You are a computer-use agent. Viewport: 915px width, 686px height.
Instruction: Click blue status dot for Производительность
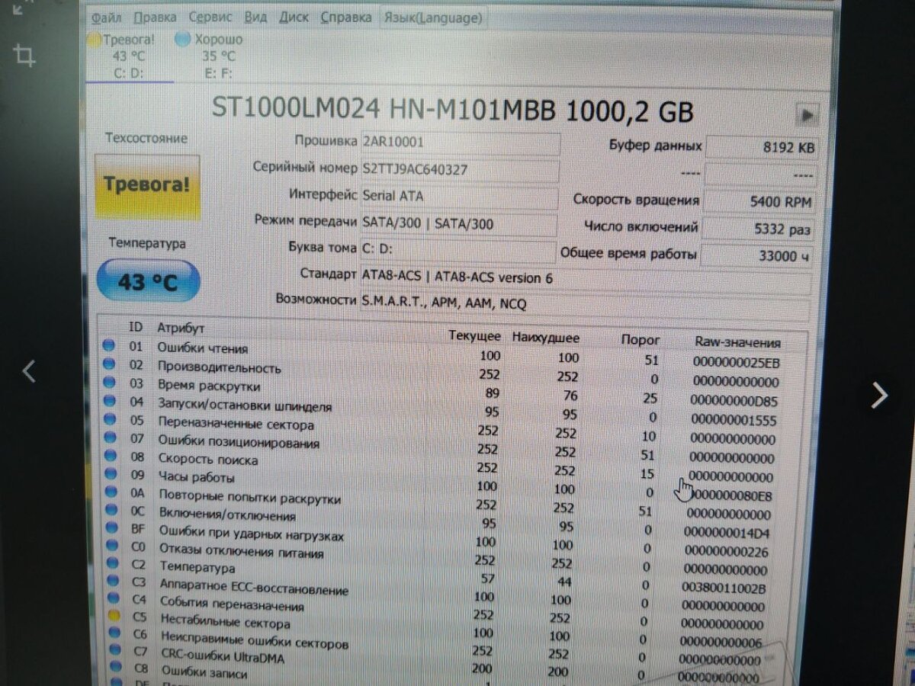(x=109, y=364)
